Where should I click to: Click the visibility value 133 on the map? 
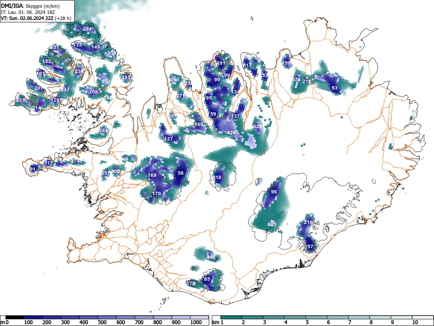click(x=78, y=45)
